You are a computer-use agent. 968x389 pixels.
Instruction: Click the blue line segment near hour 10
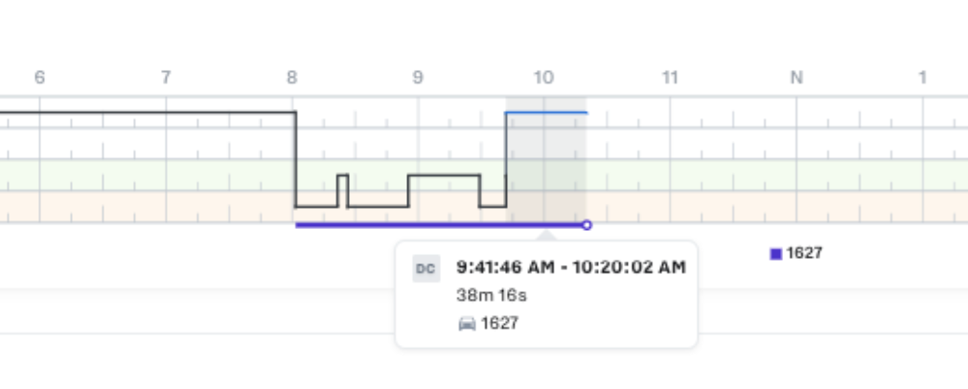545,112
